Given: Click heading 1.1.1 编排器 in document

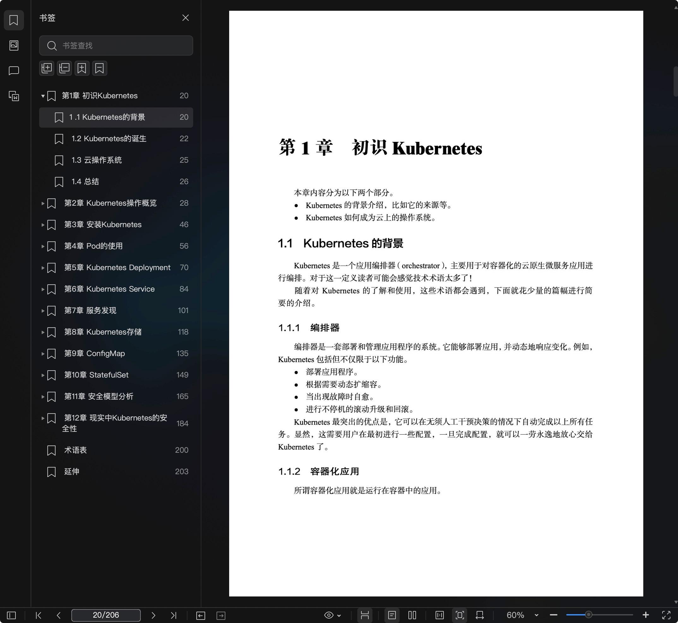Looking at the screenshot, I should click(308, 328).
